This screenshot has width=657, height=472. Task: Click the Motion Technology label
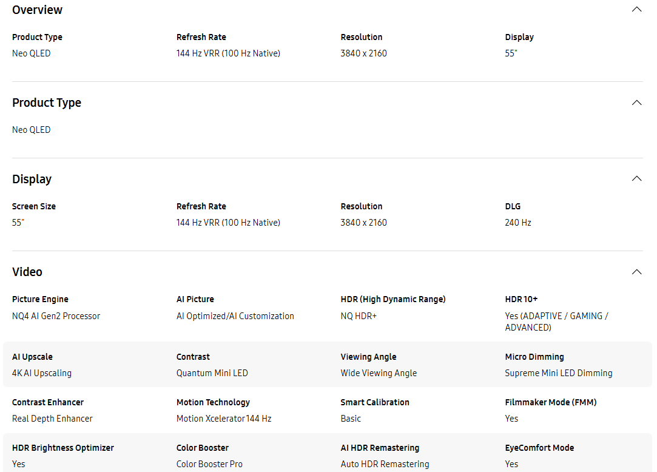pos(214,402)
